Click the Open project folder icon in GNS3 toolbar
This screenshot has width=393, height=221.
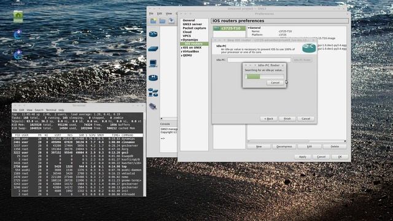162,21
